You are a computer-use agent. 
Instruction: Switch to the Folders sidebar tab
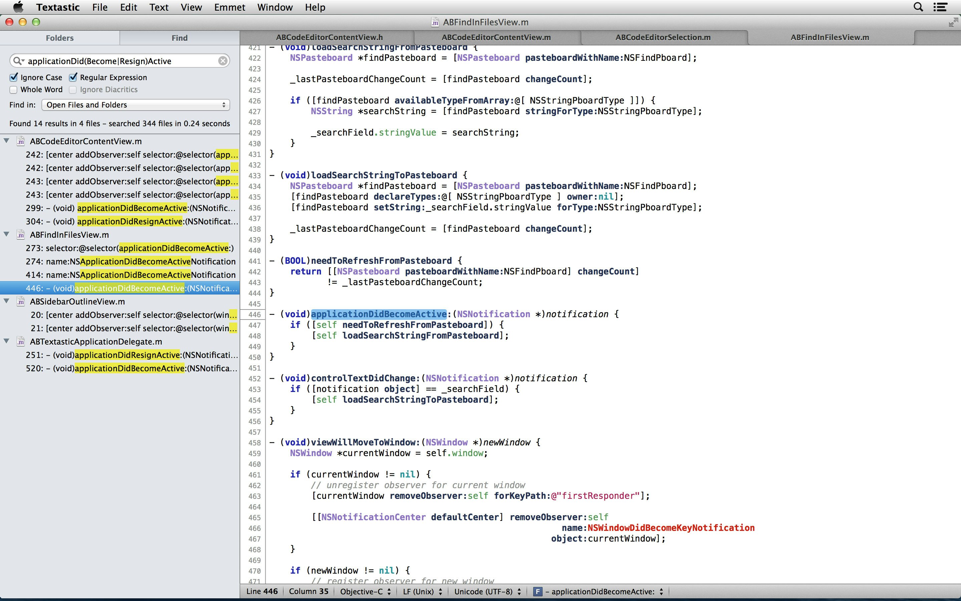60,38
